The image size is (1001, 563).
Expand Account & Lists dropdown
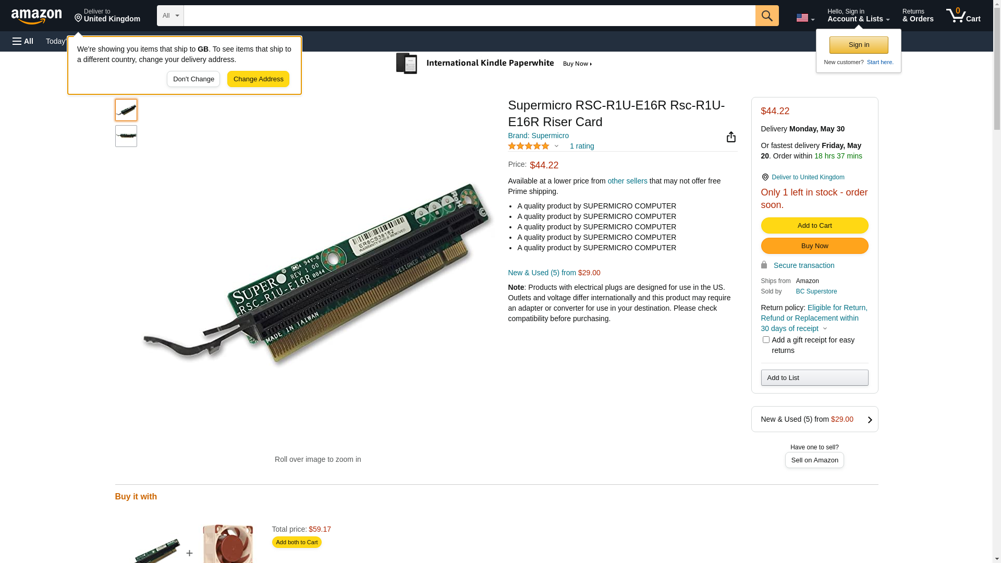tap(858, 16)
